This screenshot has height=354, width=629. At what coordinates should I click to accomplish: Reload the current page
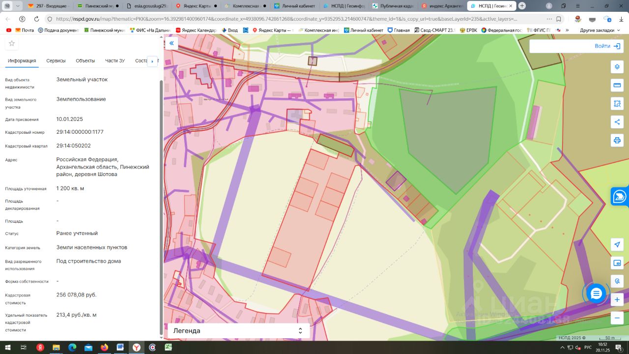coord(36,19)
